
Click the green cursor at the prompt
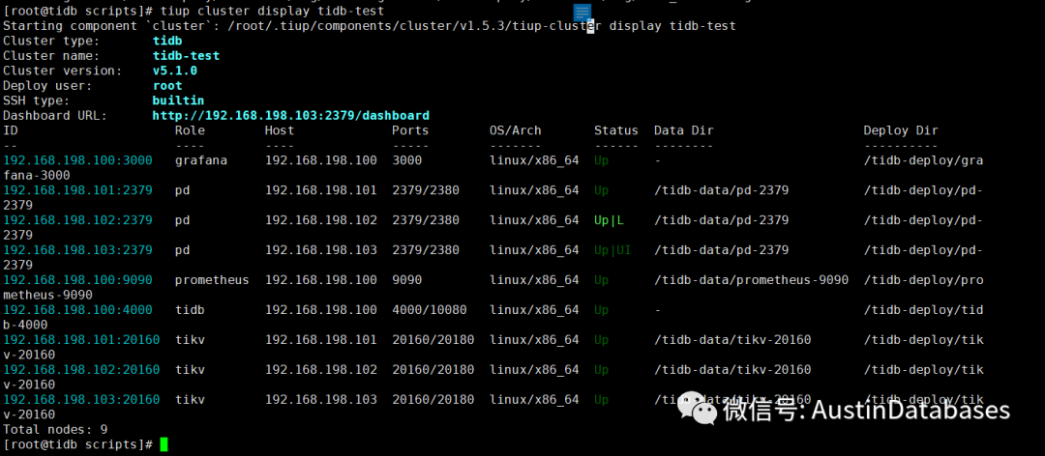pos(164,444)
